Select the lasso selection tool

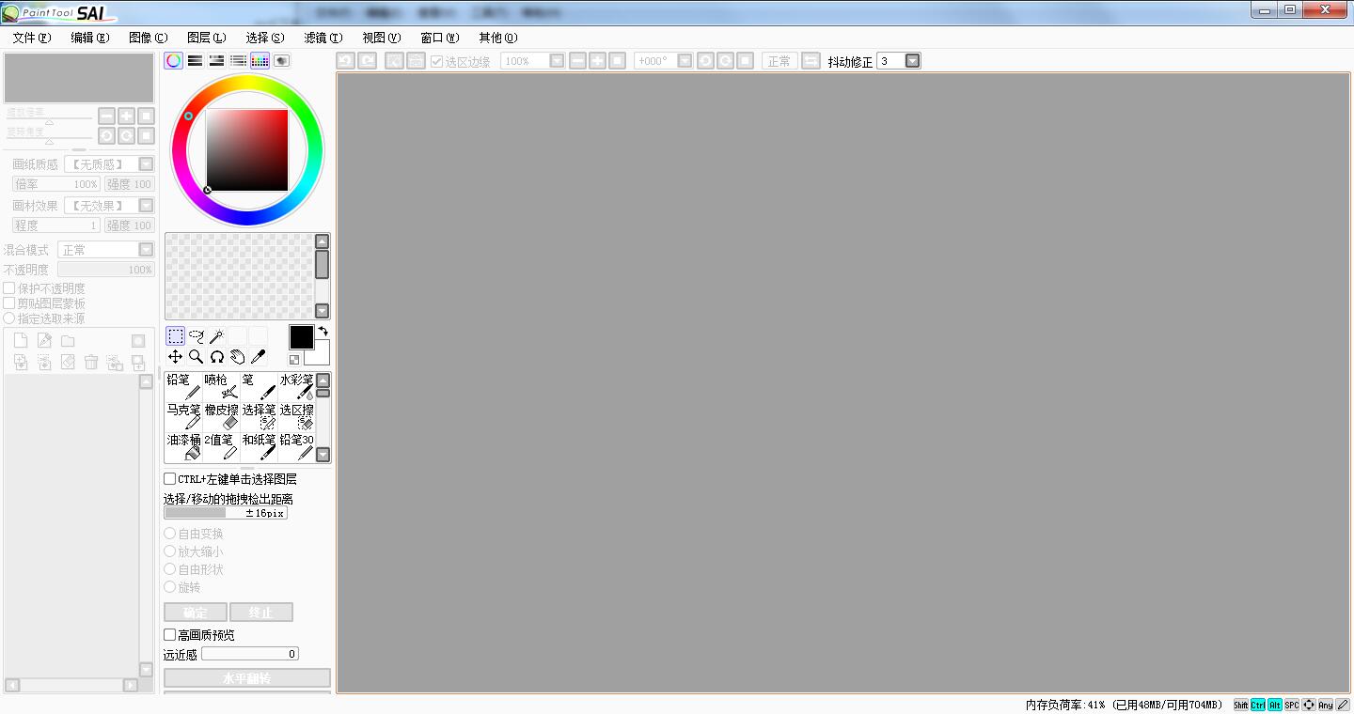coord(197,336)
